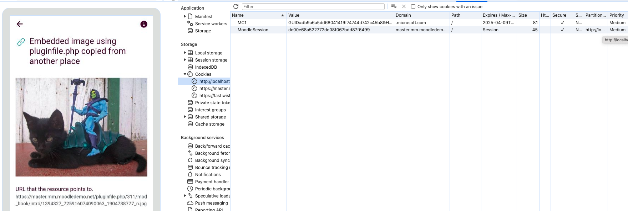
Task: Open the info icon in app header
Action: pyautogui.click(x=144, y=24)
